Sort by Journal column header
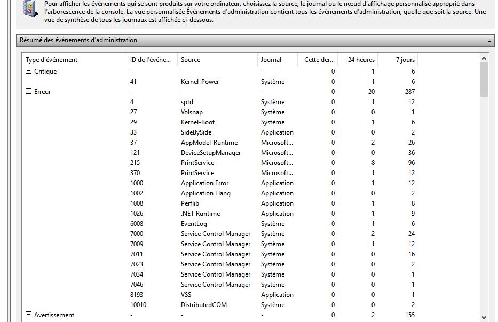Image resolution: width=498 pixels, height=322 pixels. pos(277,60)
